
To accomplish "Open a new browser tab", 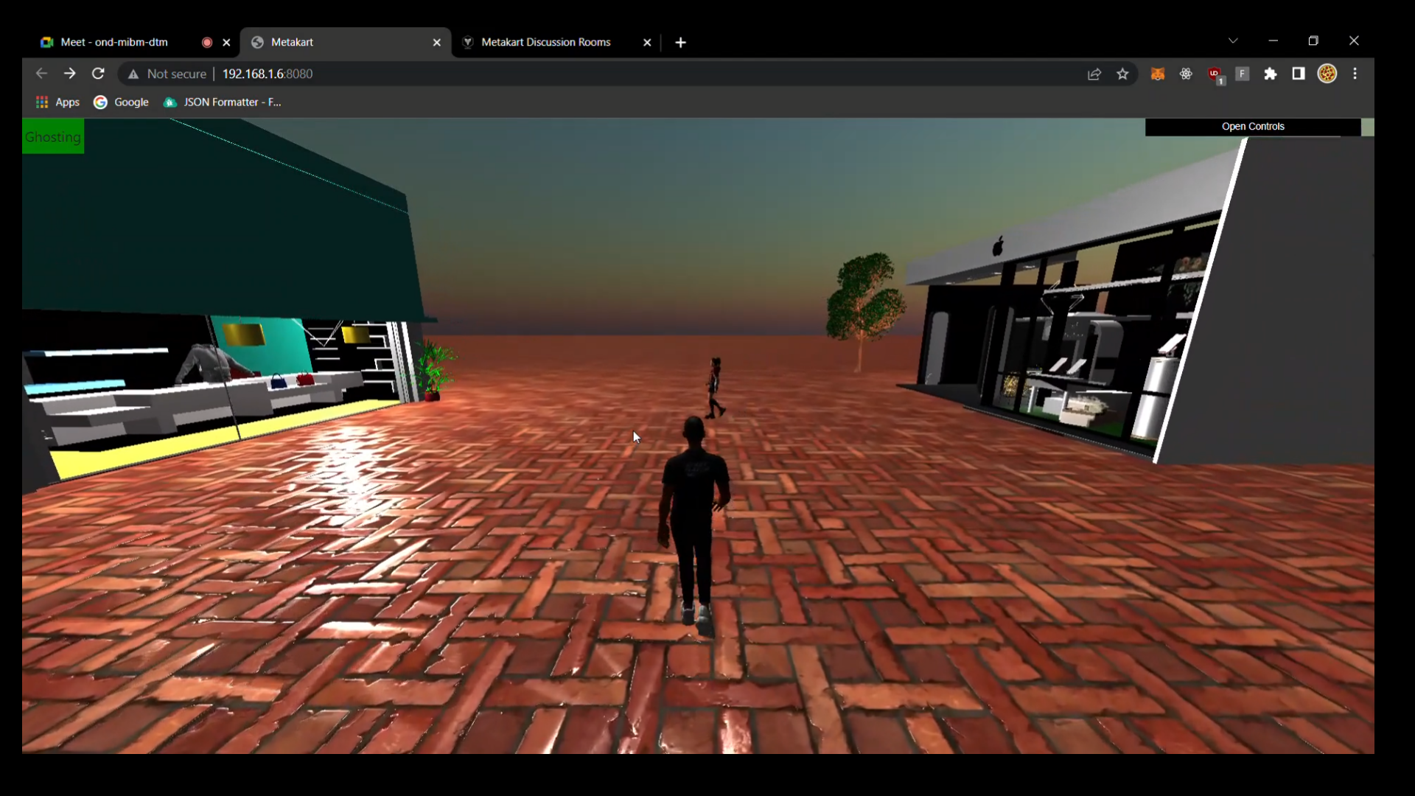I will (x=680, y=43).
